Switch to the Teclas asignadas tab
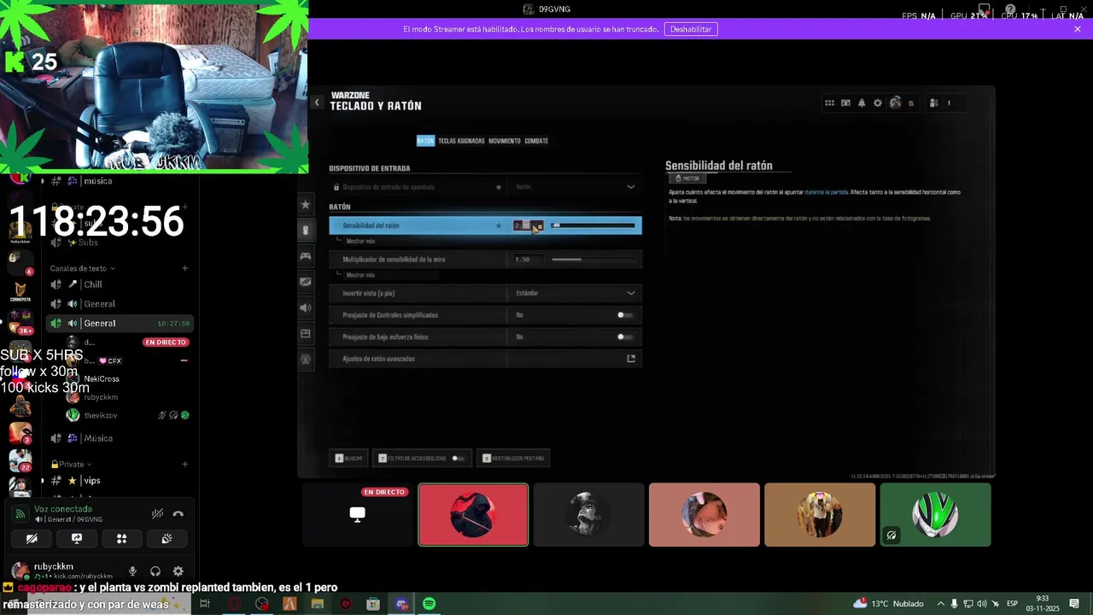 [461, 141]
